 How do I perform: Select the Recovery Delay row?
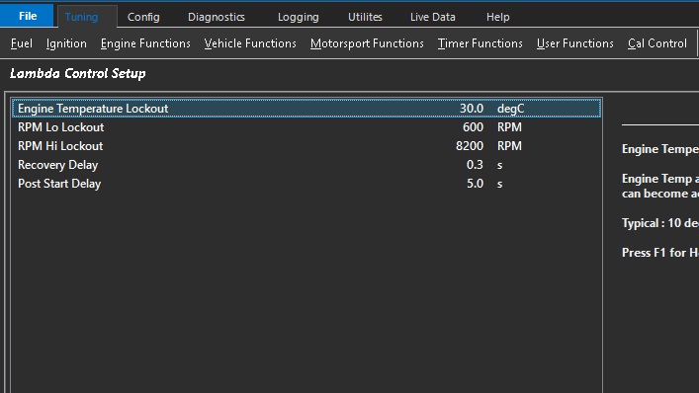[306, 165]
